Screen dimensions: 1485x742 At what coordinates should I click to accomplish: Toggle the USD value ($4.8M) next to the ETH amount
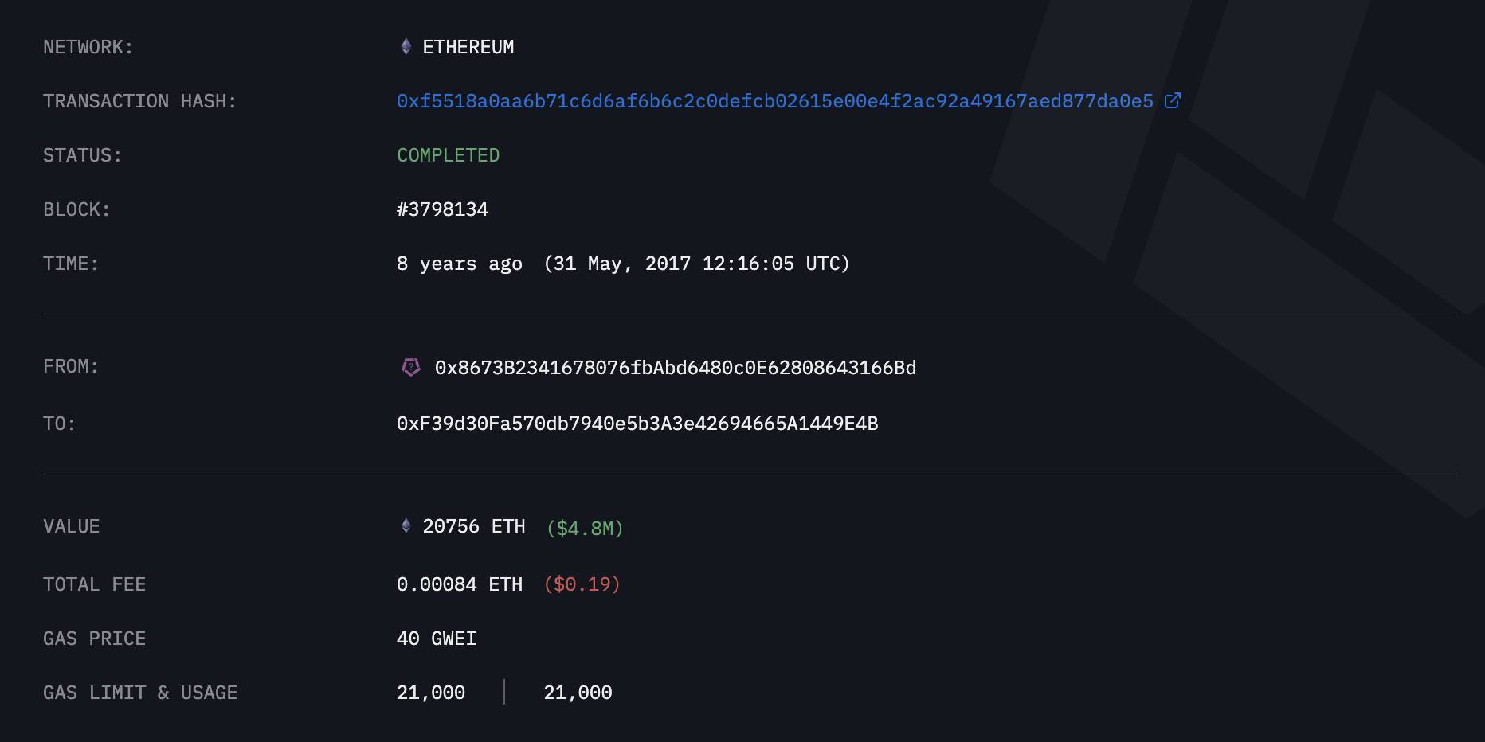tap(584, 527)
